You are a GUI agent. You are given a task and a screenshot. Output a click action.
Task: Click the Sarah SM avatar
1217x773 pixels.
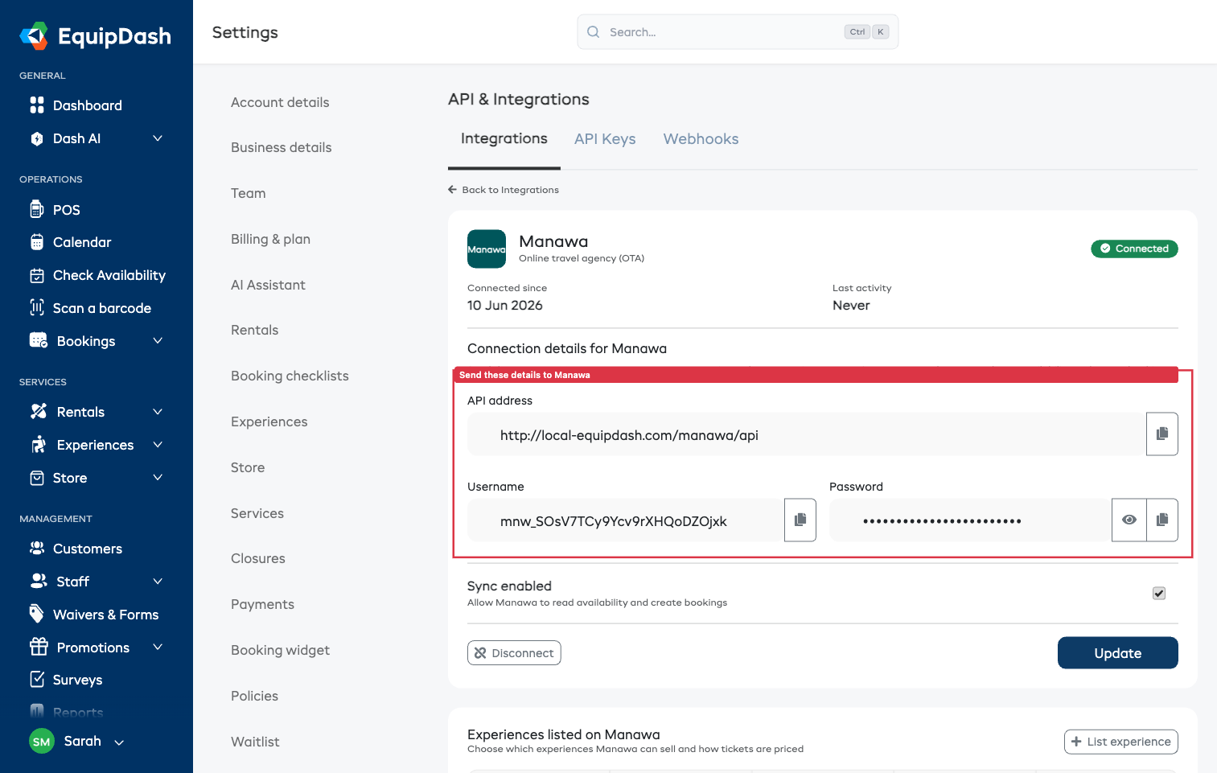pyautogui.click(x=42, y=742)
